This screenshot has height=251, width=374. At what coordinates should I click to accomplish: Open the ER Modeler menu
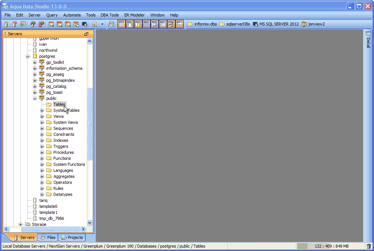pyautogui.click(x=134, y=15)
